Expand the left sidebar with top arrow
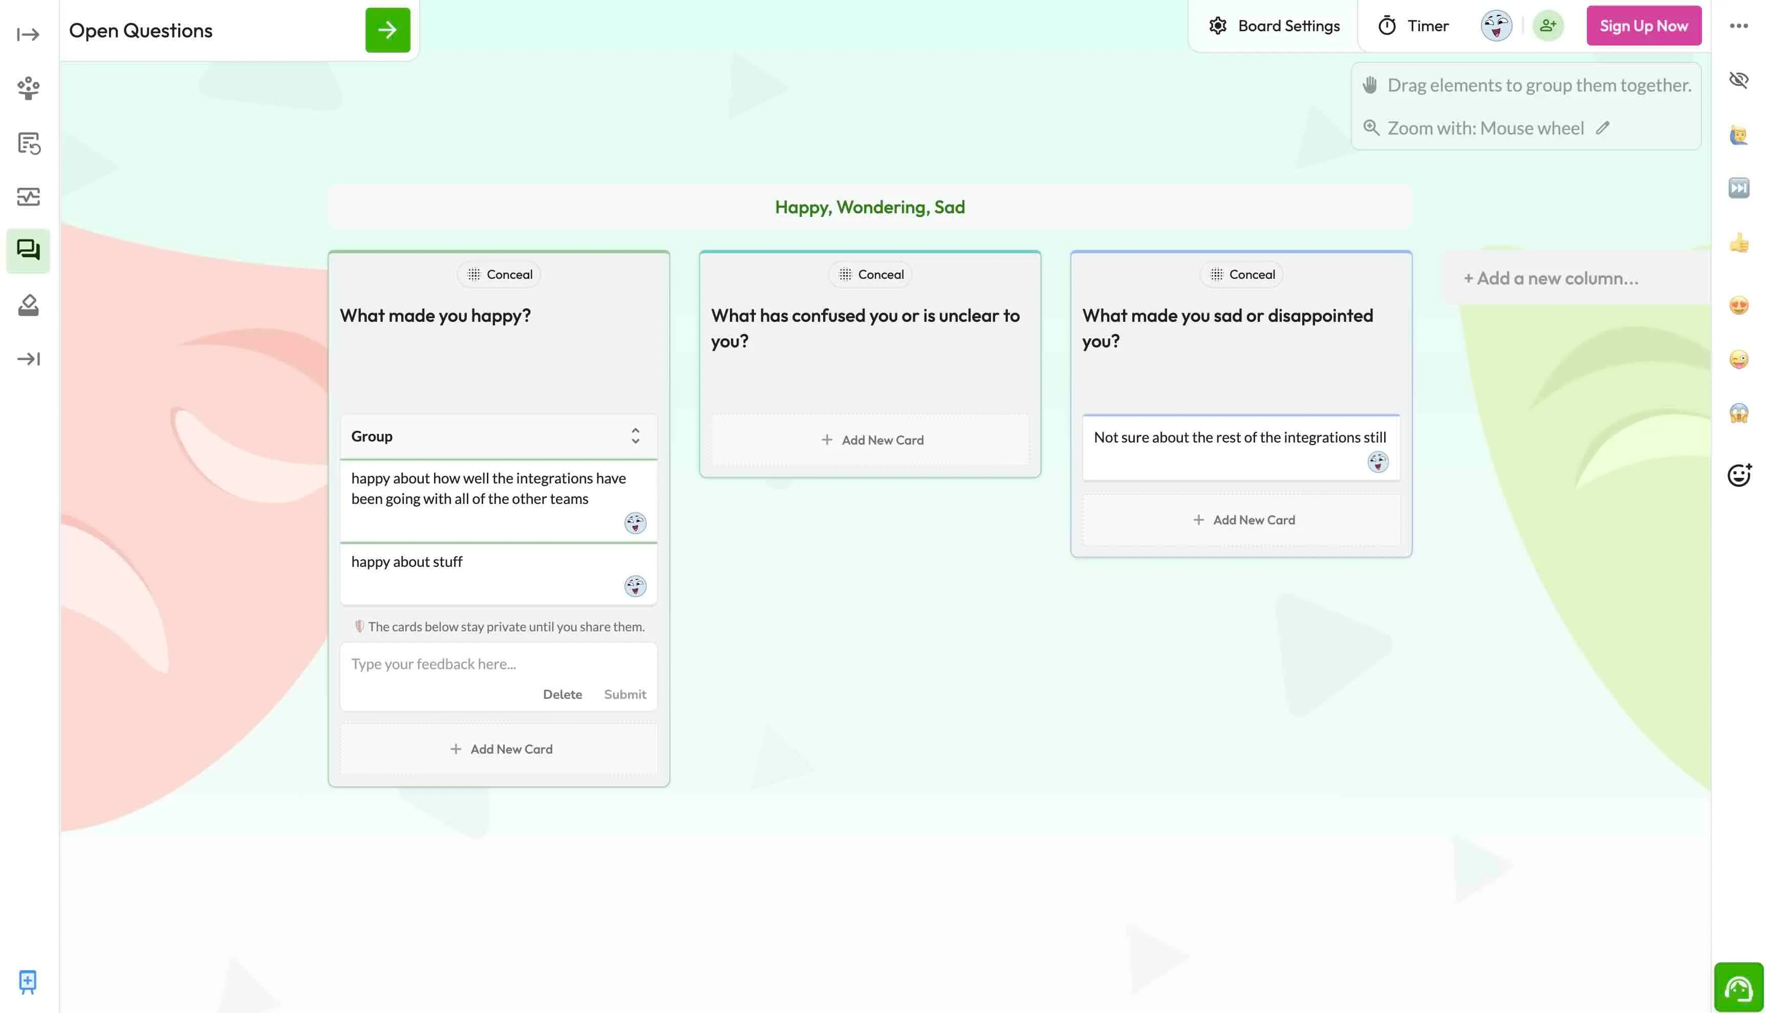Image resolution: width=1766 pixels, height=1013 pixels. (28, 34)
